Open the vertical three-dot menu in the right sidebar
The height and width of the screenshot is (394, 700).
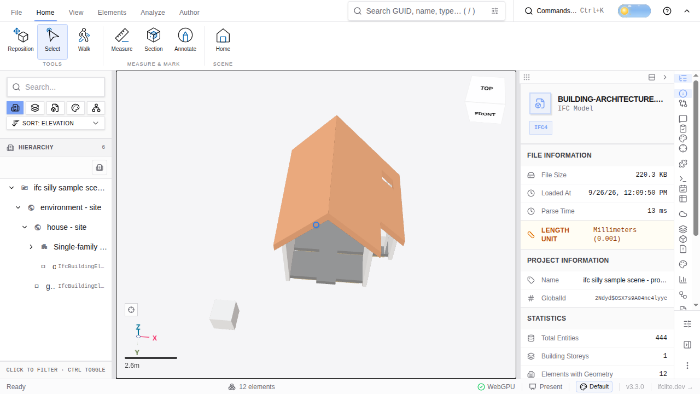point(687,365)
